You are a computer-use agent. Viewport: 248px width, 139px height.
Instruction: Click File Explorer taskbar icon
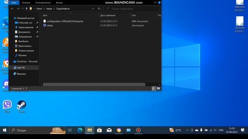(x=90, y=130)
